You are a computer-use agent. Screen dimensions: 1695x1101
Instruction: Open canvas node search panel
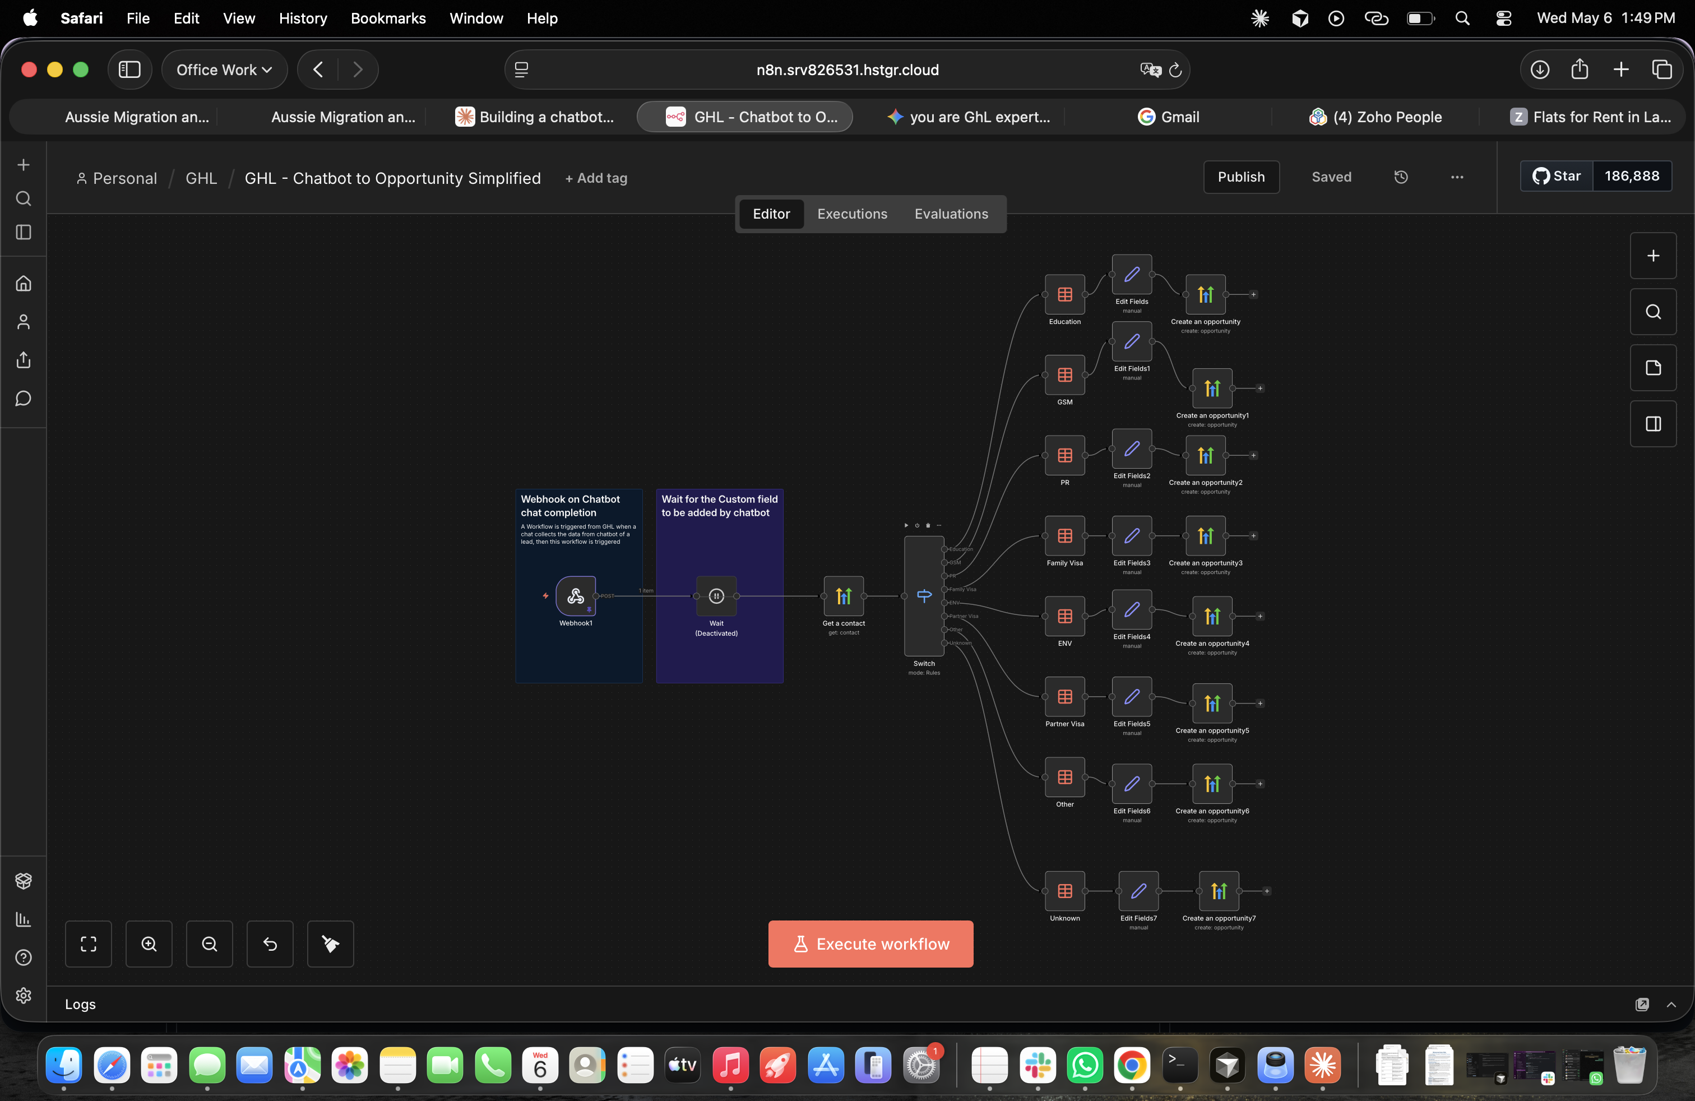click(x=1653, y=312)
